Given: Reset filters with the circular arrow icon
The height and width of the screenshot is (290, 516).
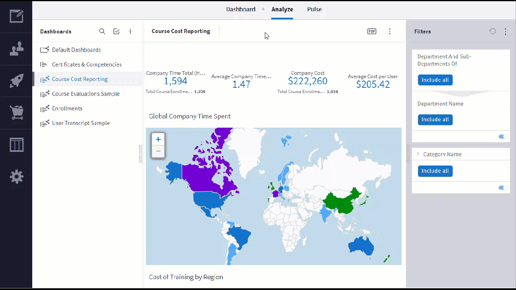Looking at the screenshot, I should coord(493,31).
